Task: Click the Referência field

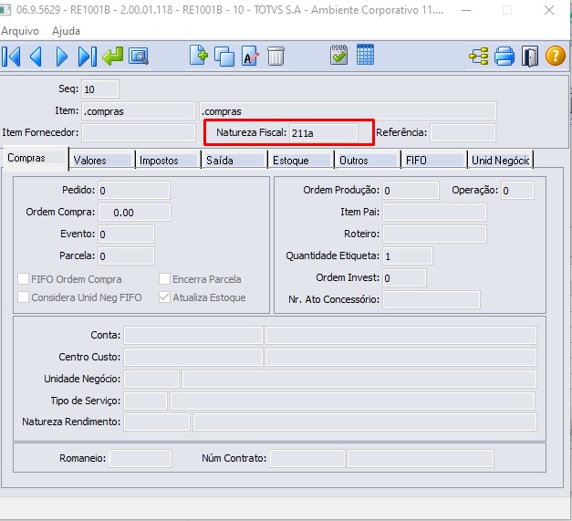Action: click(x=463, y=132)
